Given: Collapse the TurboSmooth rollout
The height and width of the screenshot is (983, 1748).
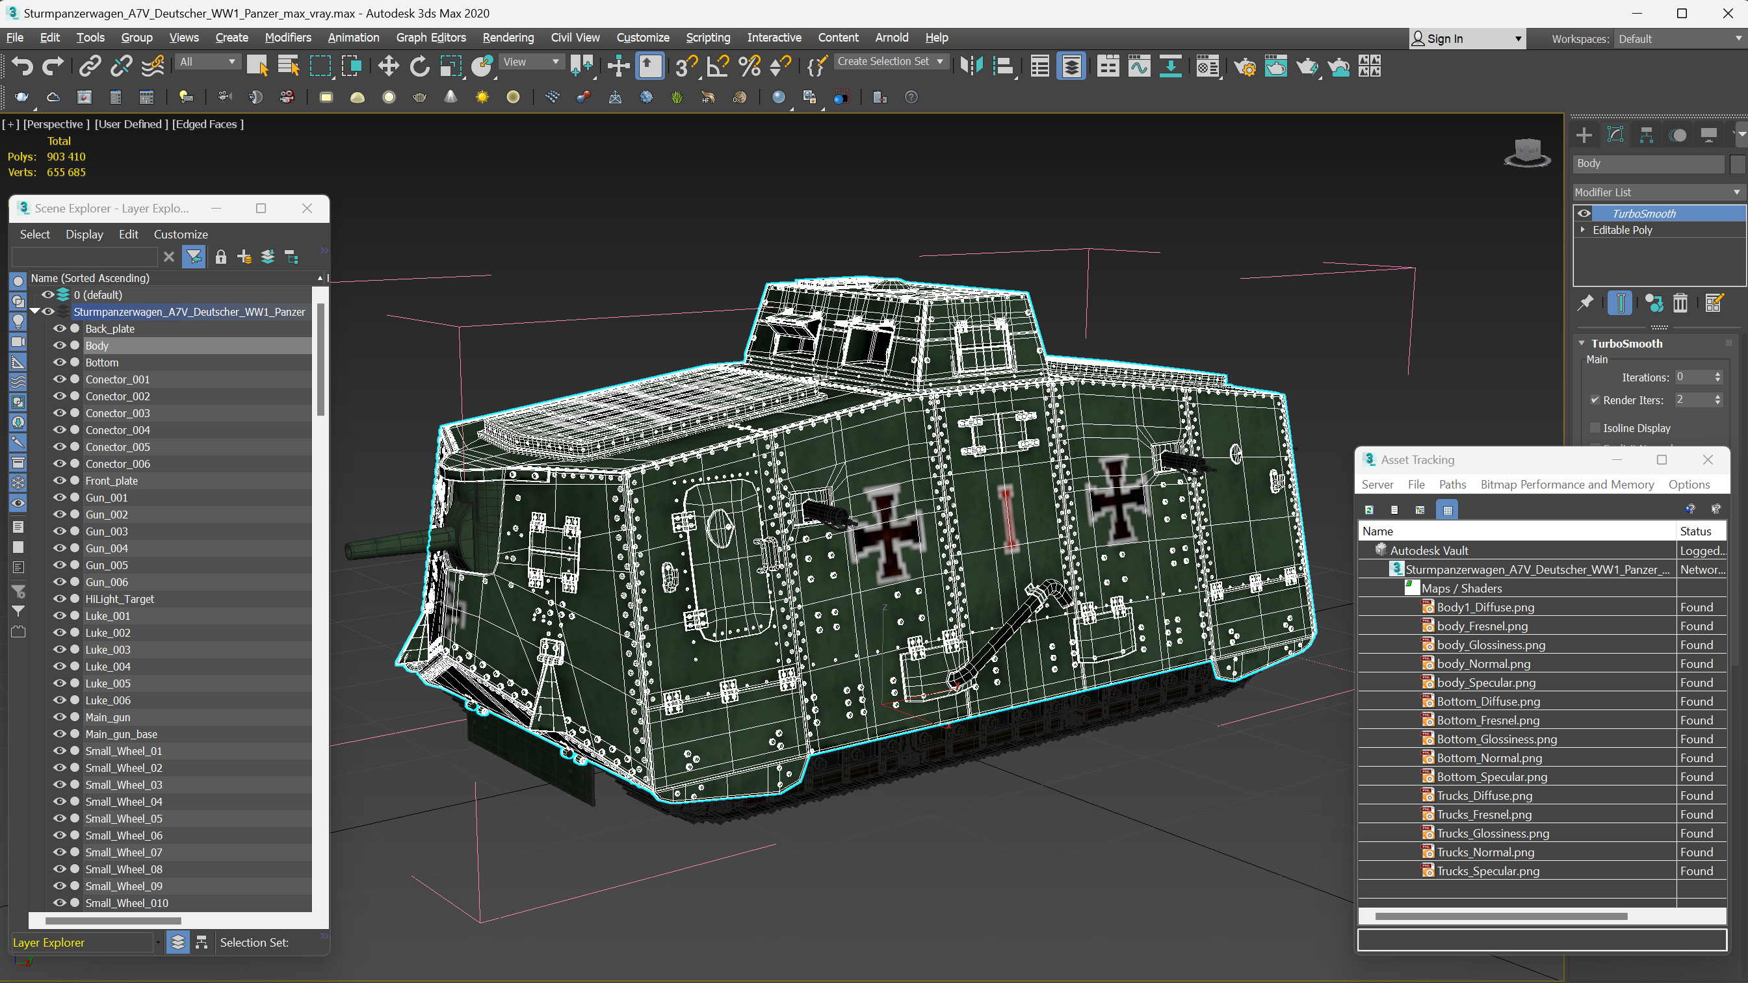Looking at the screenshot, I should (x=1582, y=343).
